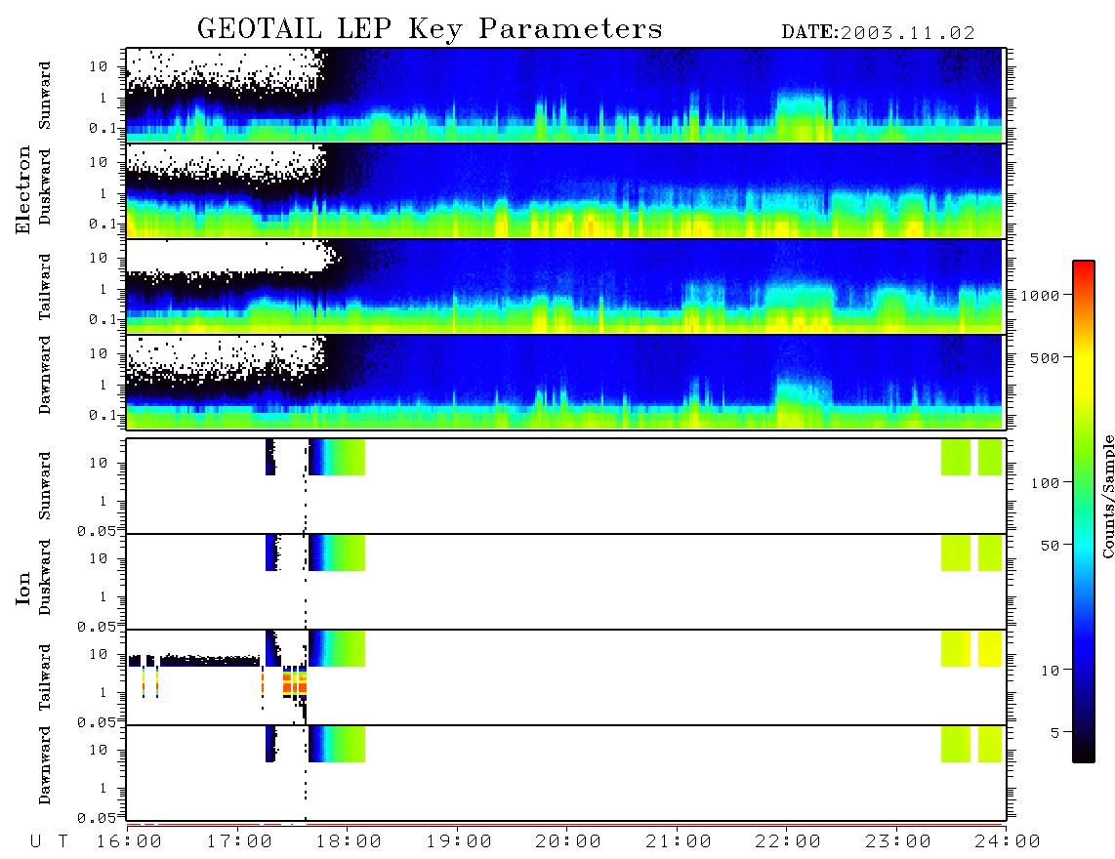Click the 22:00 time tick label
This screenshot has width=1115, height=859.
(x=788, y=842)
